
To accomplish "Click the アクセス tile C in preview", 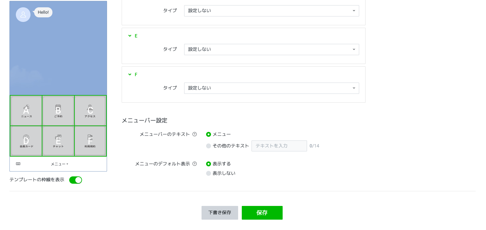I will coord(90,111).
